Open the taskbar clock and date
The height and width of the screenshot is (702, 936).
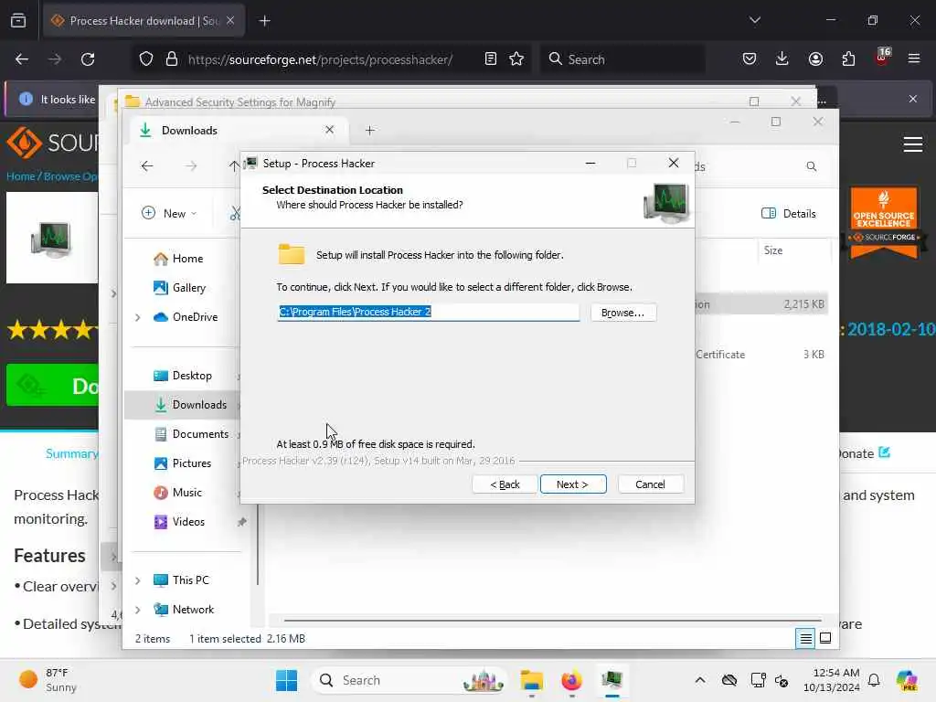tap(831, 680)
